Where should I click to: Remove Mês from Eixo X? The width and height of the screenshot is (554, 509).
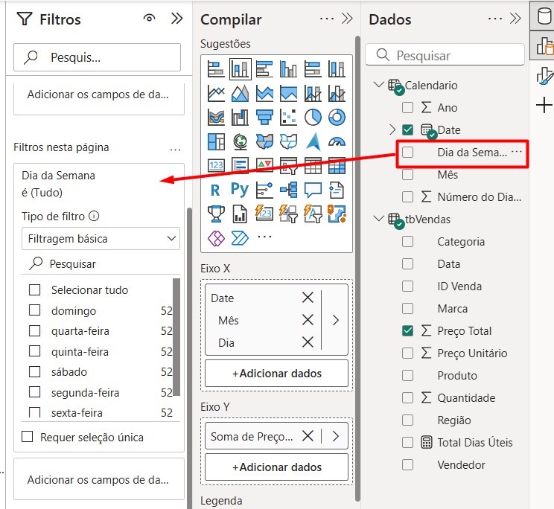308,320
